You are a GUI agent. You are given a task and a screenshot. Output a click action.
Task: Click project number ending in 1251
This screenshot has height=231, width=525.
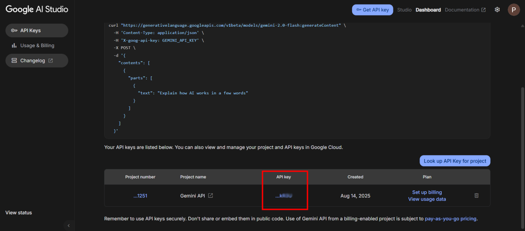click(x=140, y=196)
